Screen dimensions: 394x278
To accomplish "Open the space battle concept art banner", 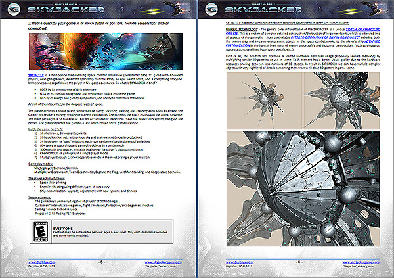I will pos(106,51).
